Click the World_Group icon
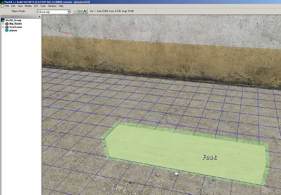Viewport: 281px width, 195px height. point(3,20)
